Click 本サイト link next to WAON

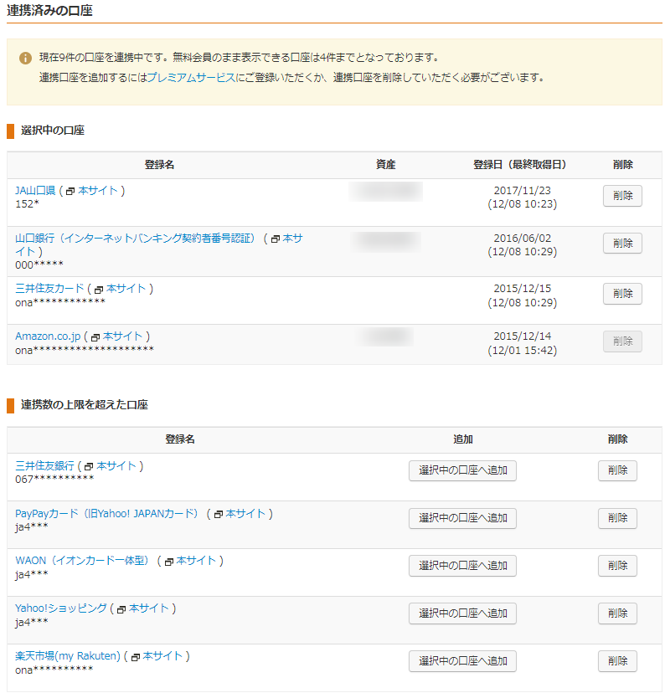click(196, 561)
